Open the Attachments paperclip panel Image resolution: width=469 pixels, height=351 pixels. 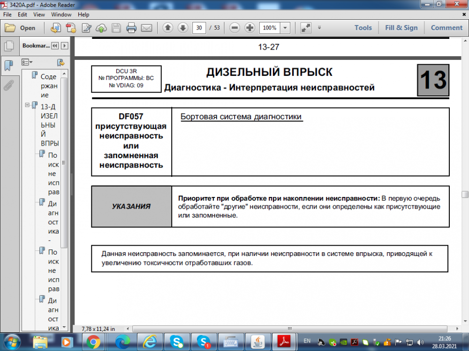point(8,85)
